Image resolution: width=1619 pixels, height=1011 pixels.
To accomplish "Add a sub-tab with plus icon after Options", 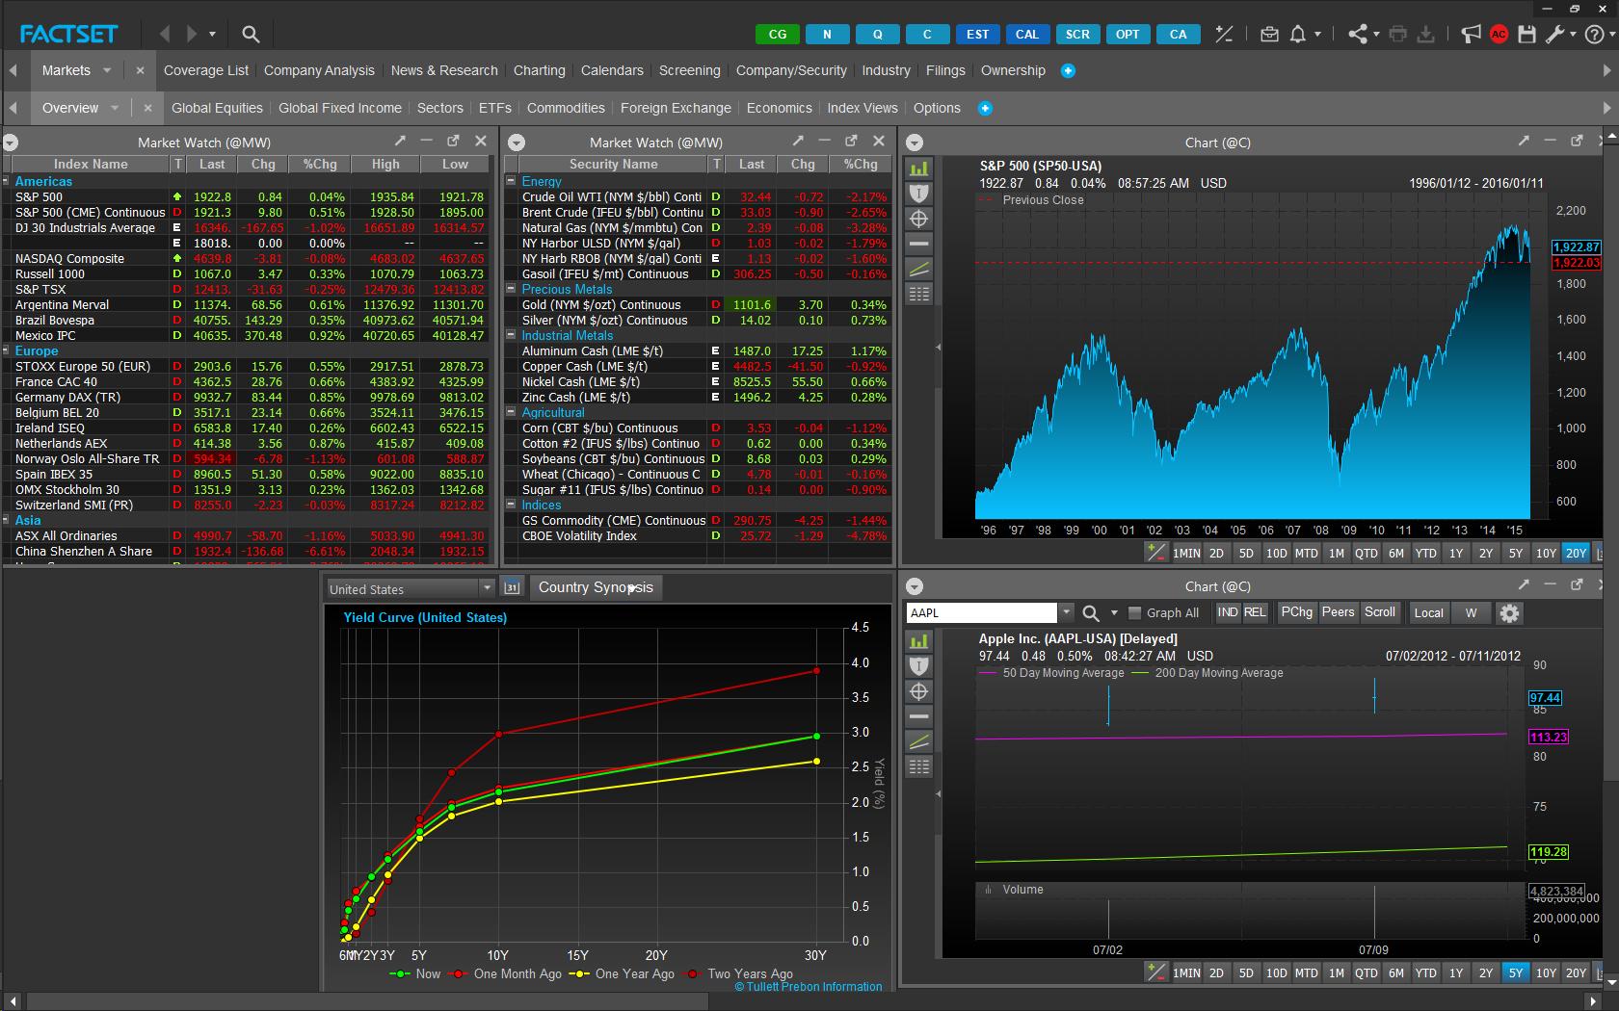I will click(985, 108).
